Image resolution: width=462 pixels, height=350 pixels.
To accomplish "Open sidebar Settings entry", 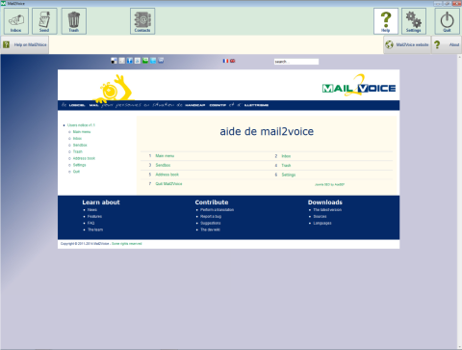I will 79,165.
